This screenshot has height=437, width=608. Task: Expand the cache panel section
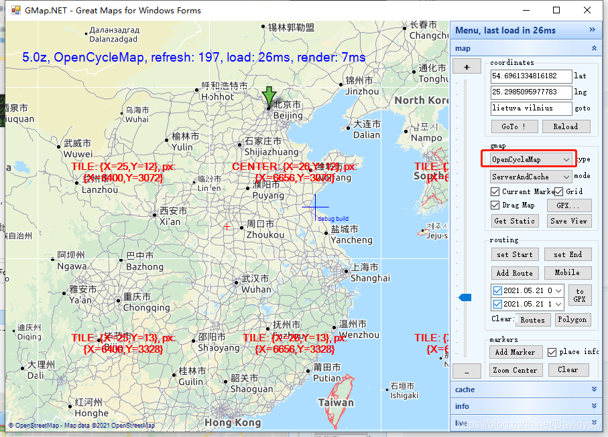[594, 389]
